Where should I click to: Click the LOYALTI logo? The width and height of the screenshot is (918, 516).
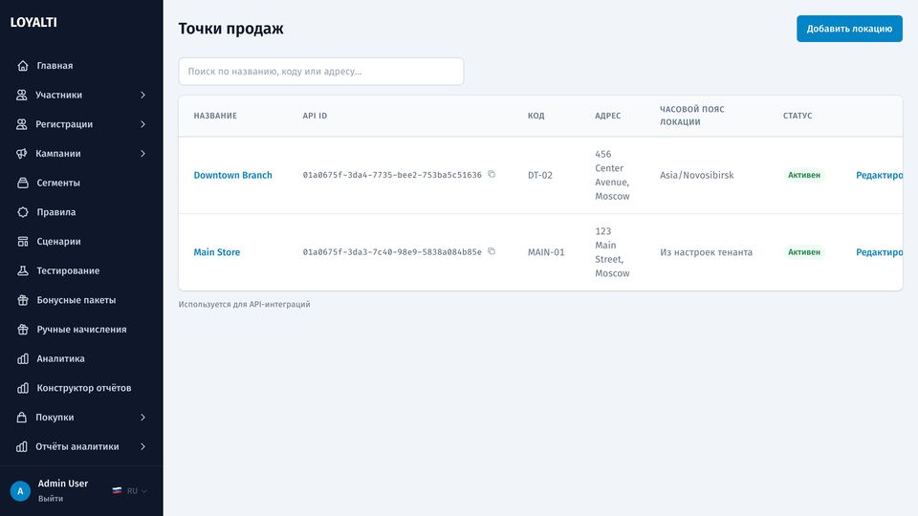[33, 22]
